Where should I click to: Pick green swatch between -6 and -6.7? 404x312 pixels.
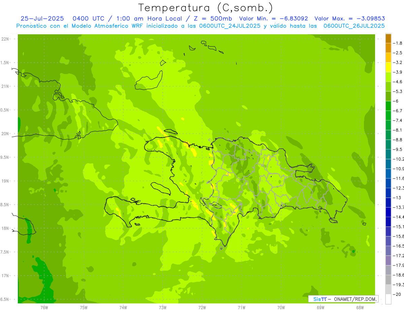coord(388,106)
